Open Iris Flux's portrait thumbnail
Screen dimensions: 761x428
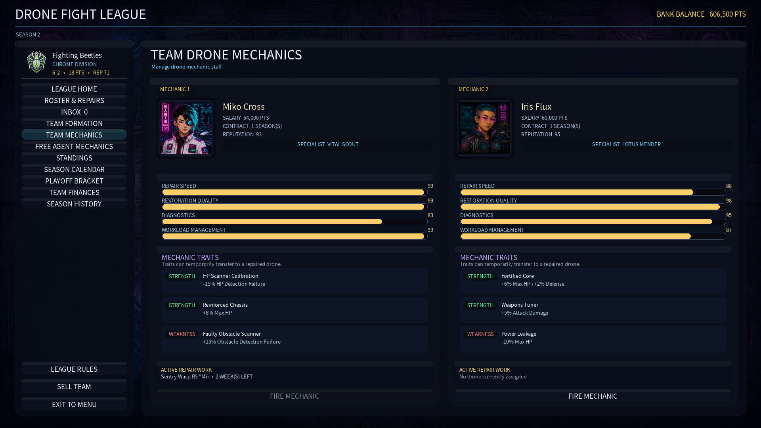(484, 128)
